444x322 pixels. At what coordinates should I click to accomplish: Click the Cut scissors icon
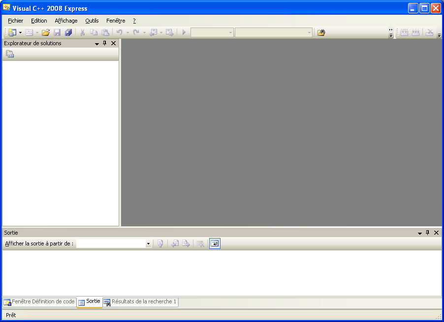83,32
